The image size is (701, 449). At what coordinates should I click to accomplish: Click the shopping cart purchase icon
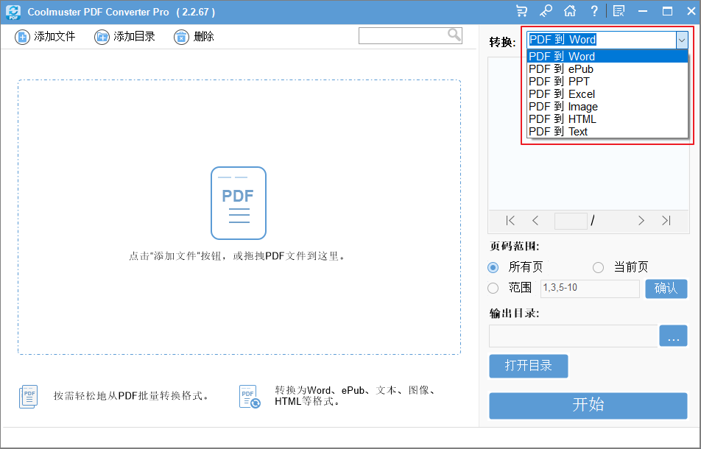521,11
